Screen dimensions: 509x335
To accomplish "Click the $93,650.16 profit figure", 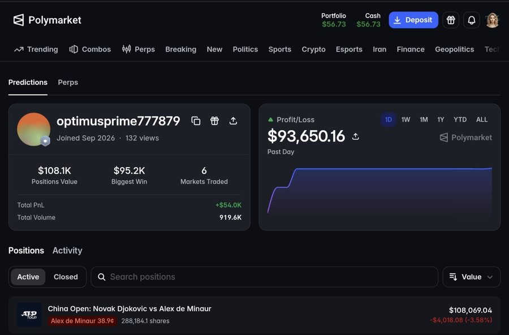I will (x=306, y=136).
